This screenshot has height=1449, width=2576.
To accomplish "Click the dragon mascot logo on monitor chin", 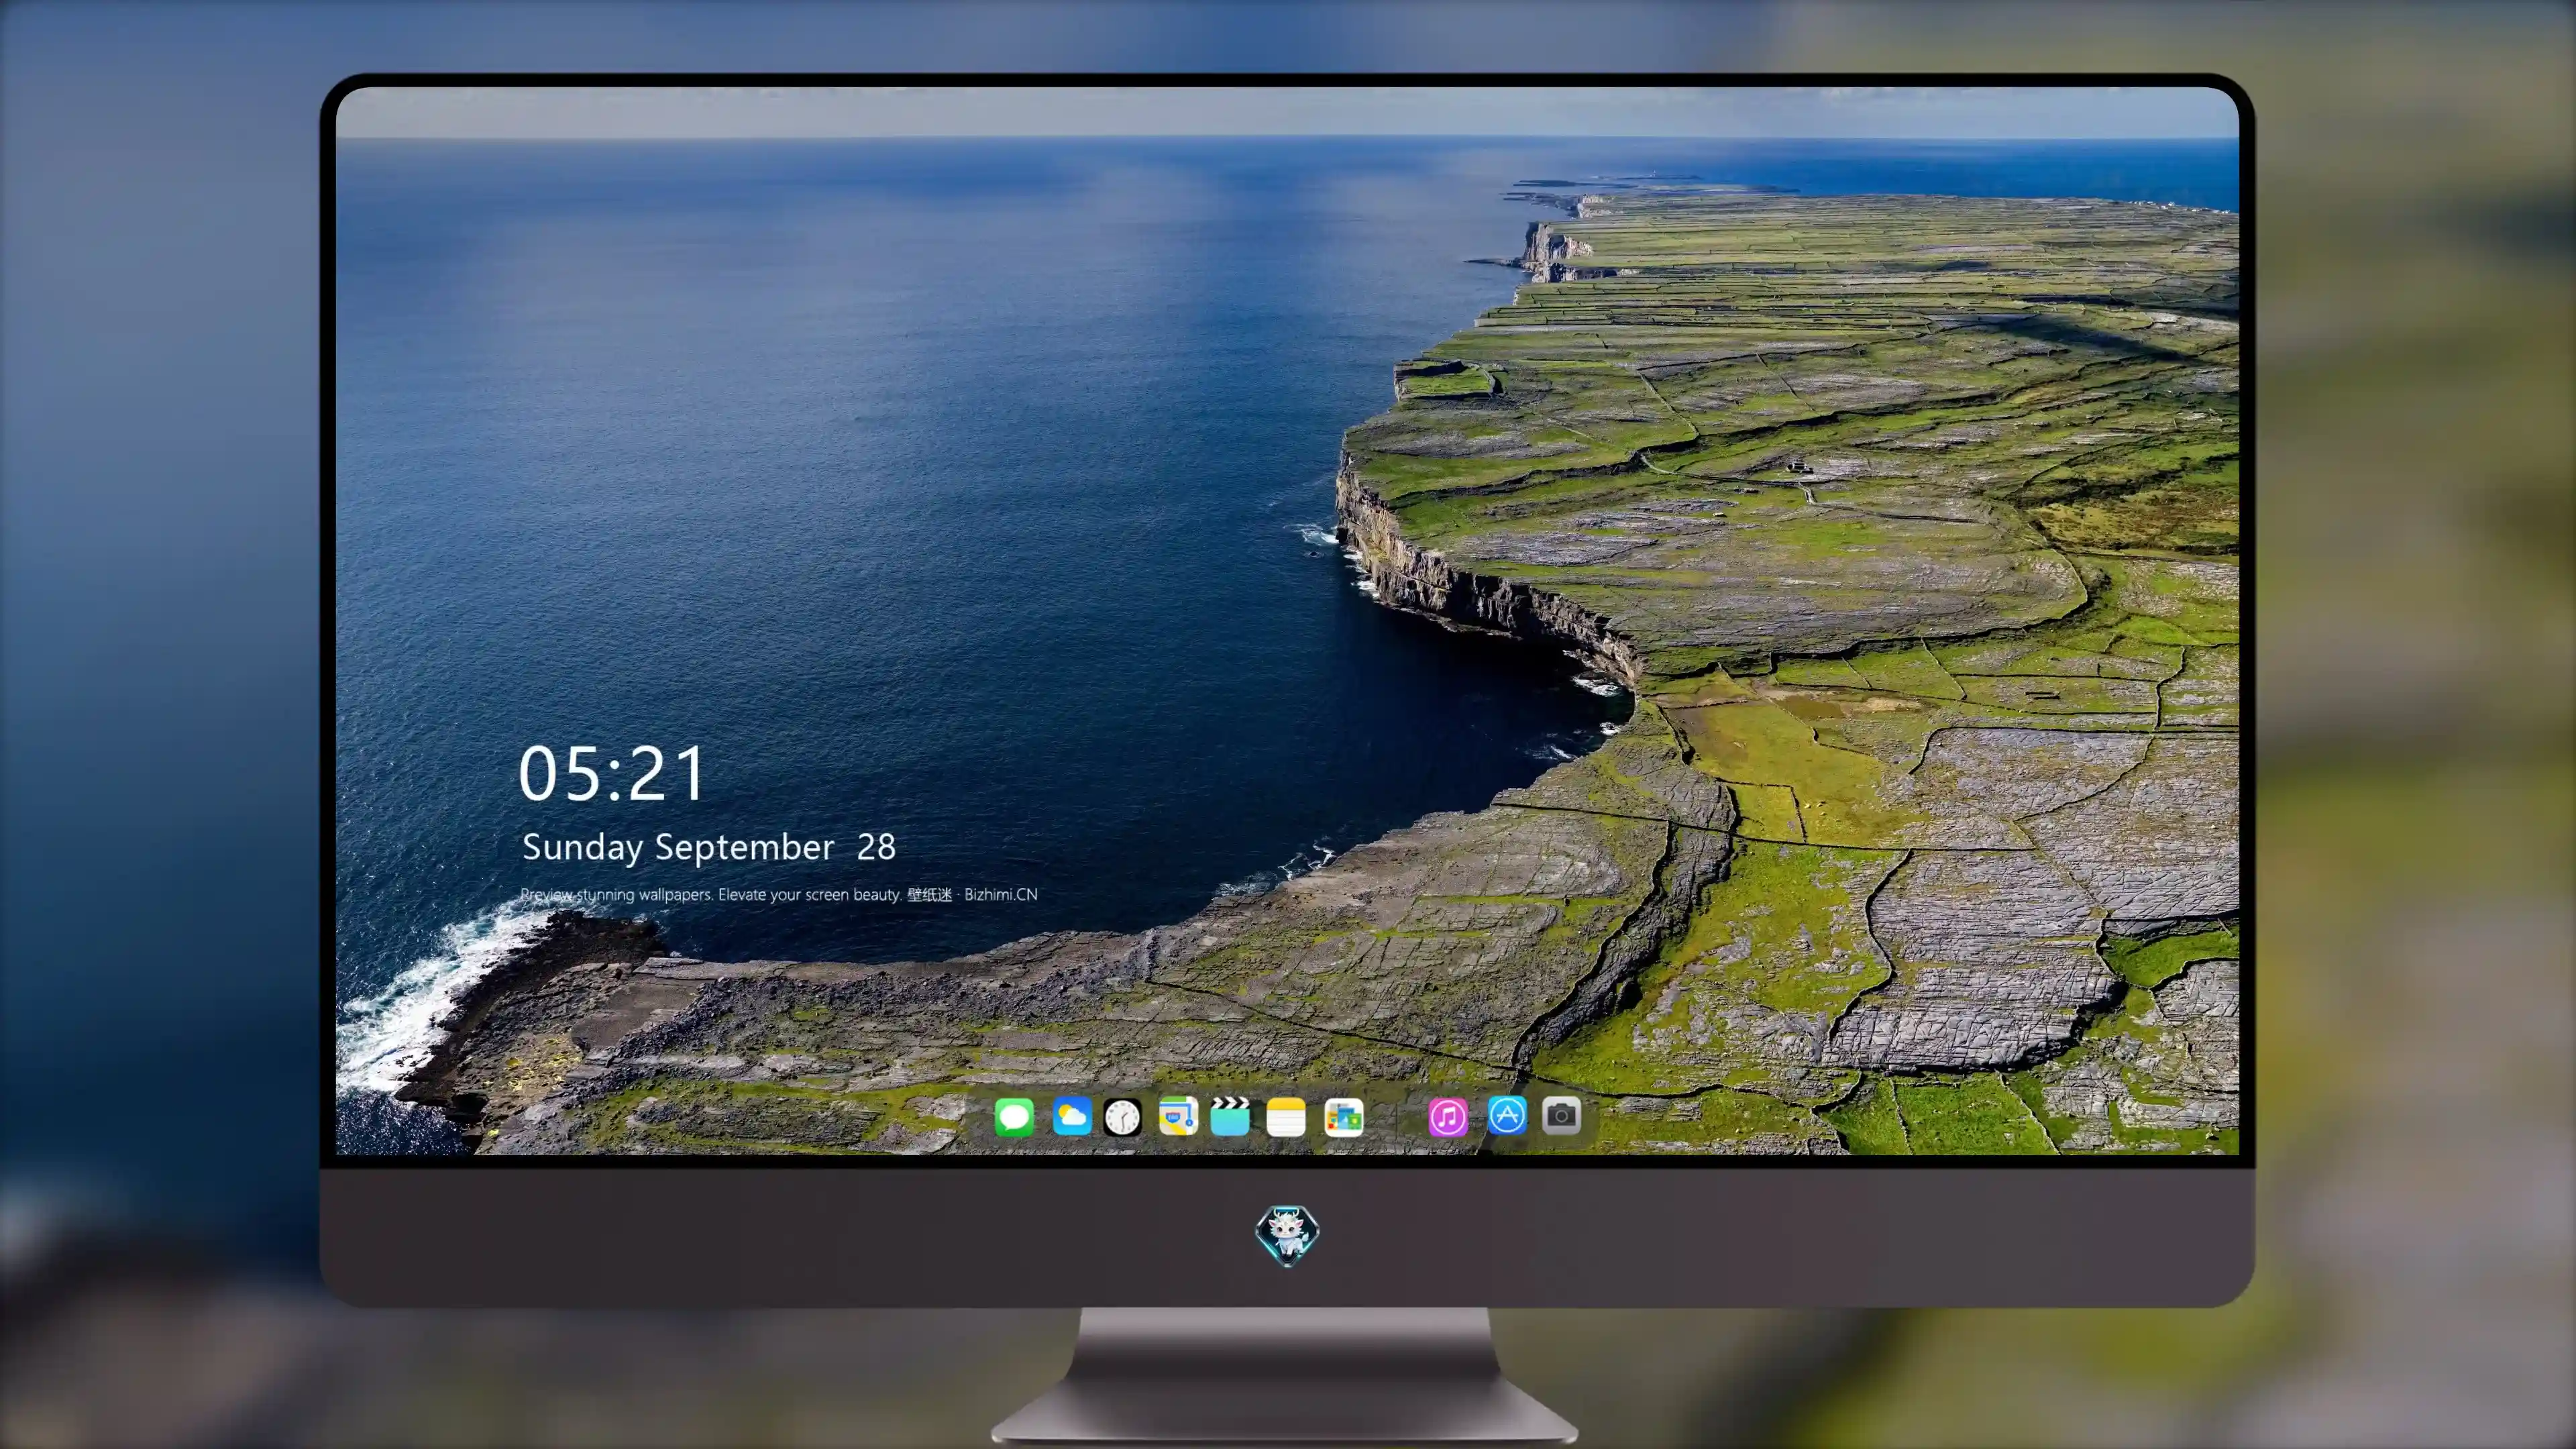I will (1287, 1235).
